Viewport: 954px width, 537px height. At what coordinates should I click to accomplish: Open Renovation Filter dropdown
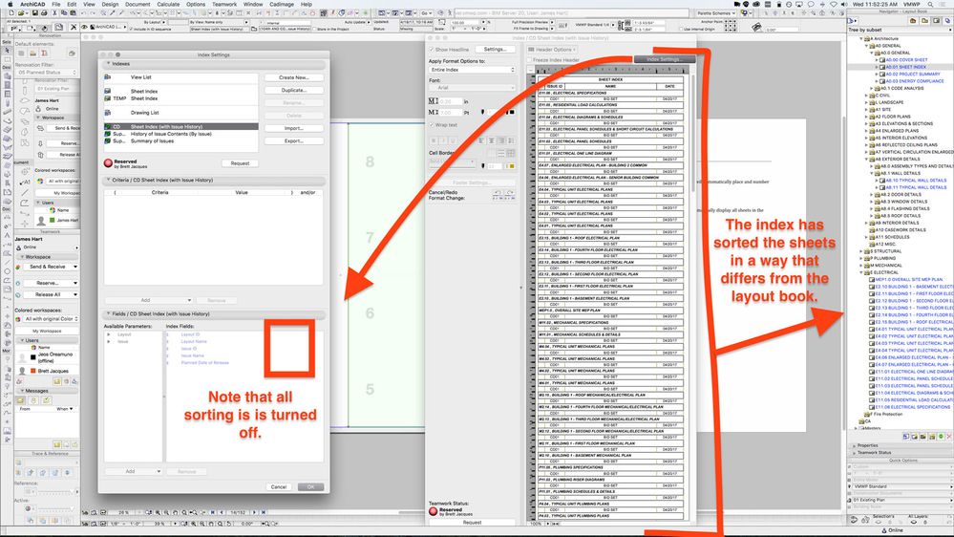(x=47, y=73)
